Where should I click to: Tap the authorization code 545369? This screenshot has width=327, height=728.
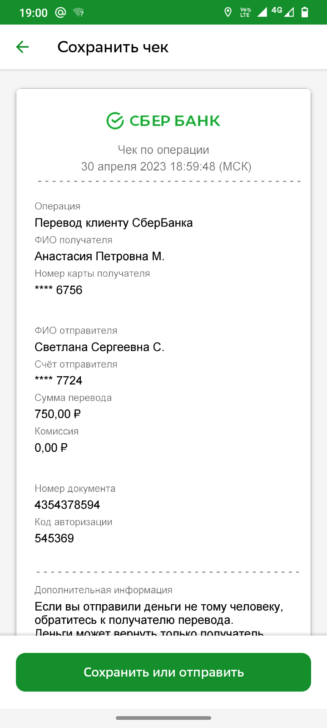pyautogui.click(x=54, y=538)
